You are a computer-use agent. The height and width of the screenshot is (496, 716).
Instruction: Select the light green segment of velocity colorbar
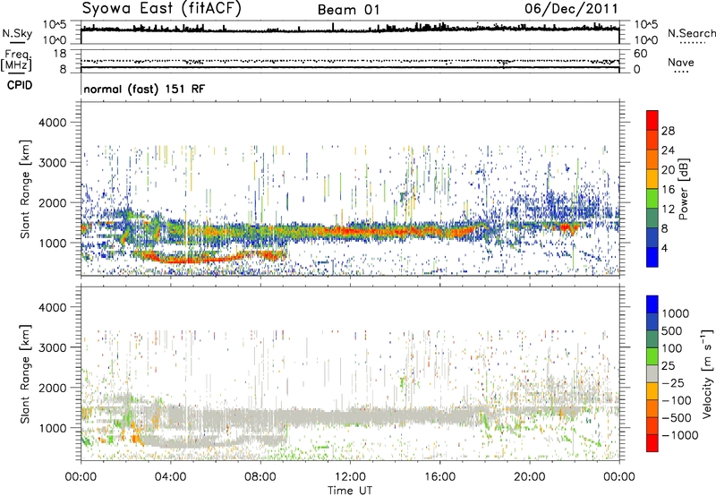coord(652,356)
